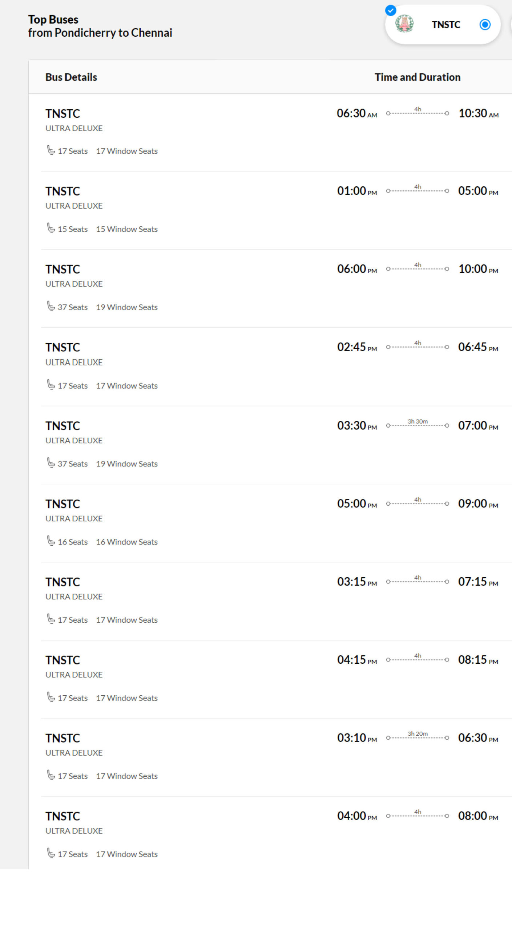Click the seat icon on the 01:00 PM bus

click(51, 228)
